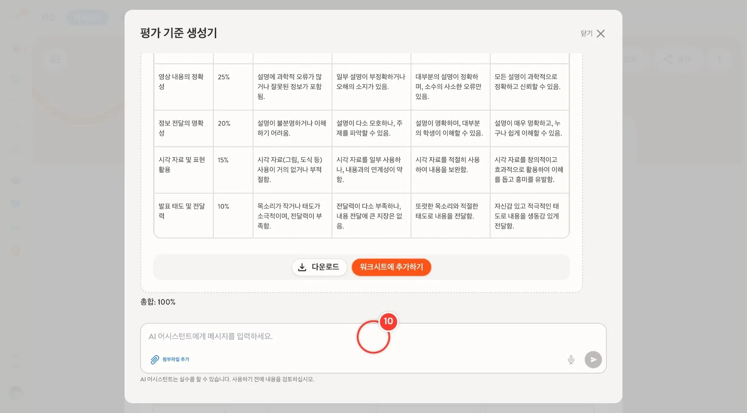
Task: Click cell '대부분의 설명이 정확하며'
Action: pos(450,87)
